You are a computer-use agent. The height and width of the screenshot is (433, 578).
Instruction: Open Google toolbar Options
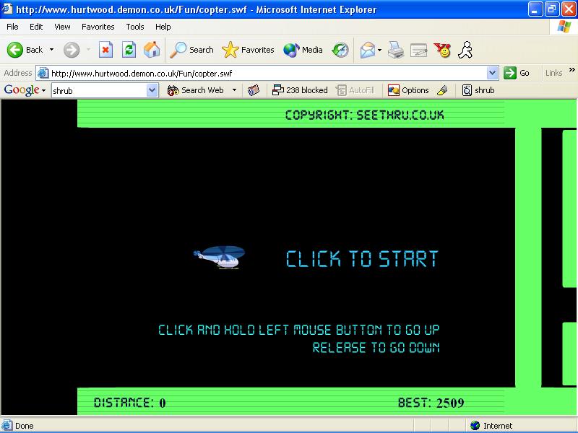[x=408, y=90]
